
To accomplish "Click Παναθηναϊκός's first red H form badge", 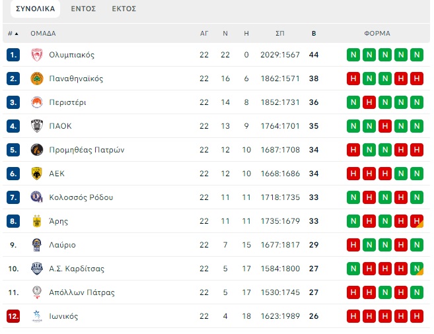I will click(353, 79).
